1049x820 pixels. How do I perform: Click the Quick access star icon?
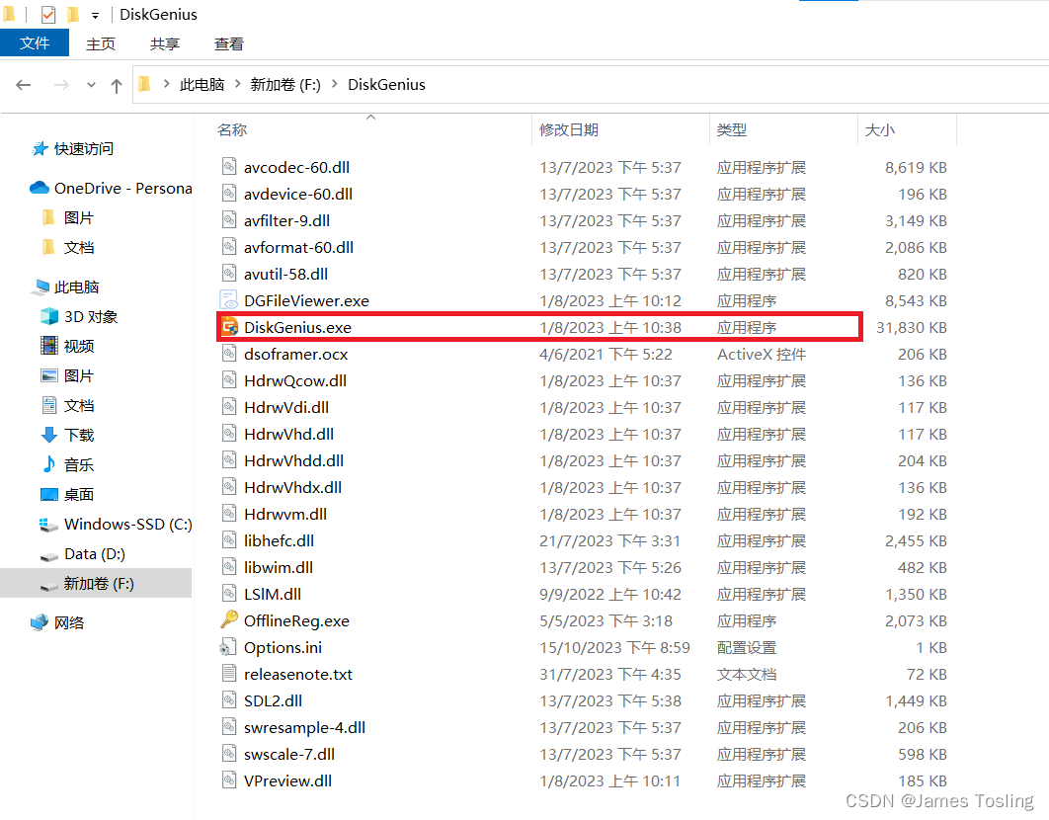[40, 148]
